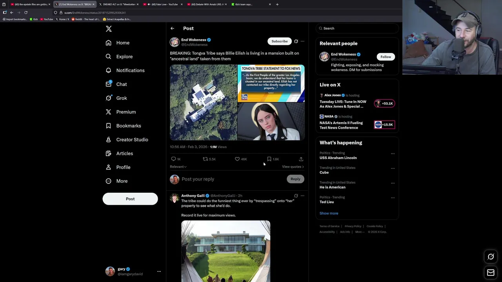The width and height of the screenshot is (502, 282).
Task: Open the Fox News statement image
Action: 271,83
